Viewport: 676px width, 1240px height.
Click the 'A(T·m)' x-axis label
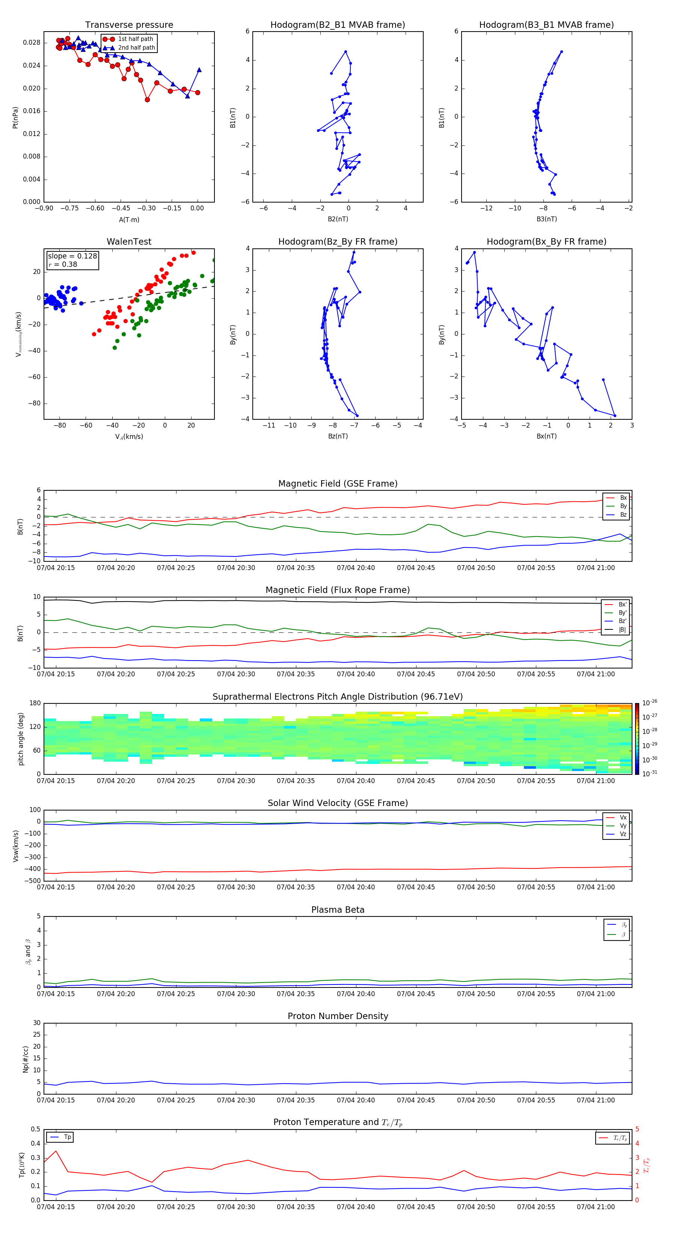click(x=129, y=220)
